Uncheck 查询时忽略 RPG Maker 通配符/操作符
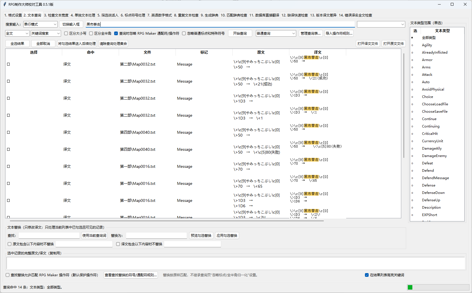 coord(116,33)
